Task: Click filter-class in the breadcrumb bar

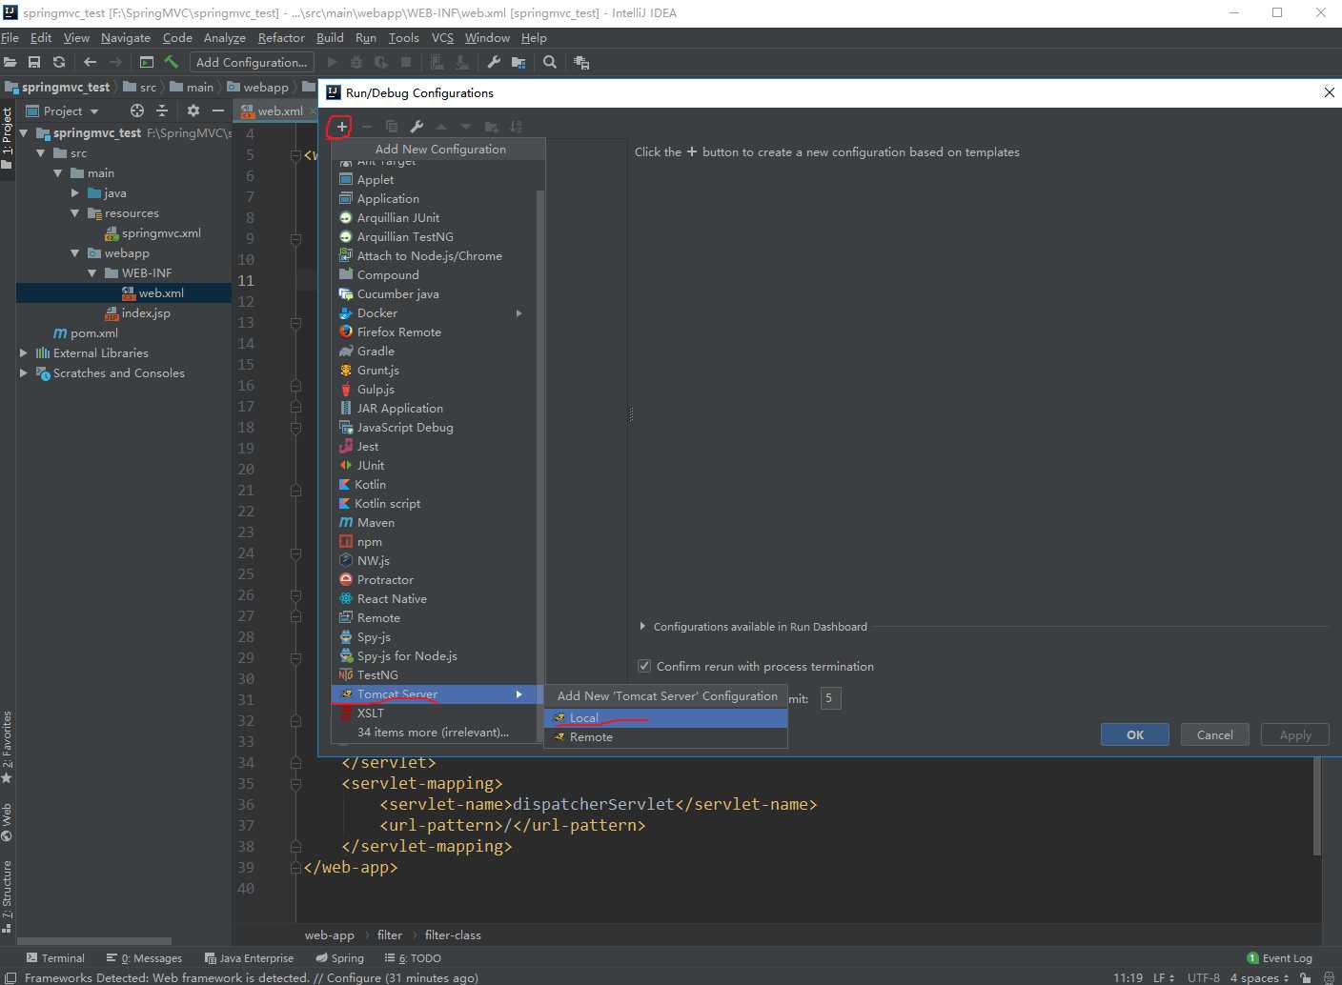Action: [453, 935]
